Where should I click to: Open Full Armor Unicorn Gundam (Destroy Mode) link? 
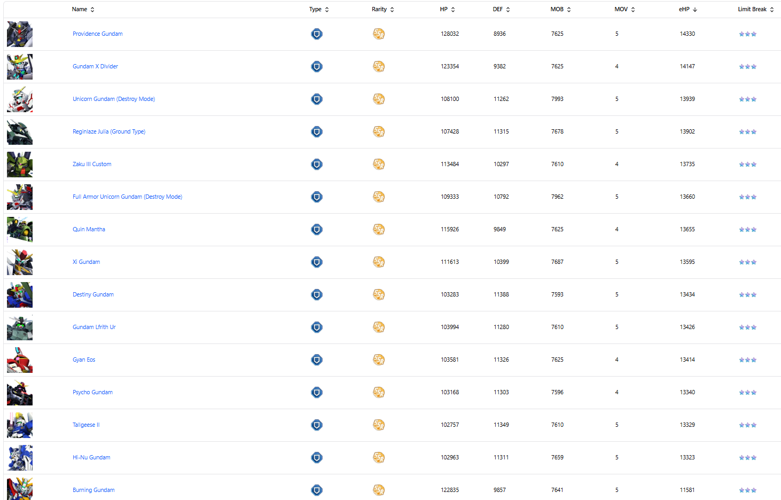128,197
